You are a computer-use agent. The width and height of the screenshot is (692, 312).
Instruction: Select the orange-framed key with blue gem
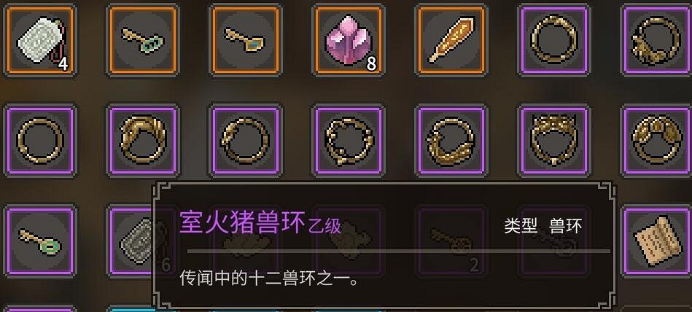pyautogui.click(x=246, y=40)
